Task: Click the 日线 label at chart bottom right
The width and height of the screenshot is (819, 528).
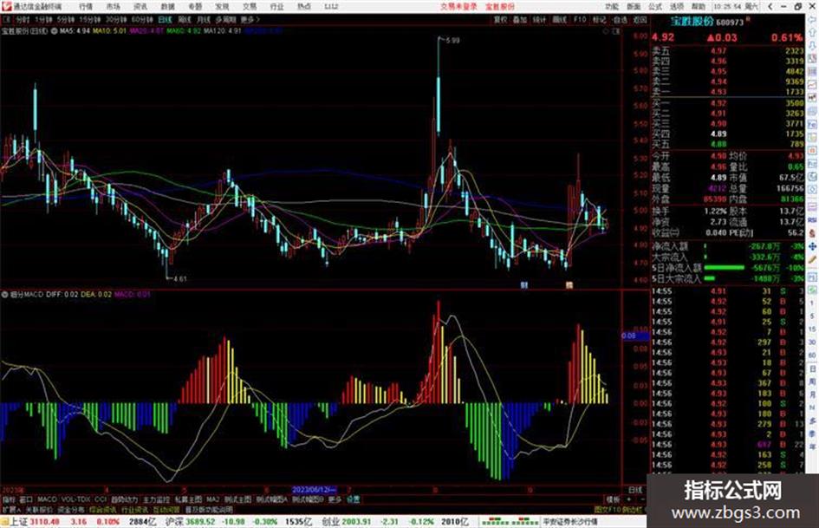Action: (x=635, y=490)
